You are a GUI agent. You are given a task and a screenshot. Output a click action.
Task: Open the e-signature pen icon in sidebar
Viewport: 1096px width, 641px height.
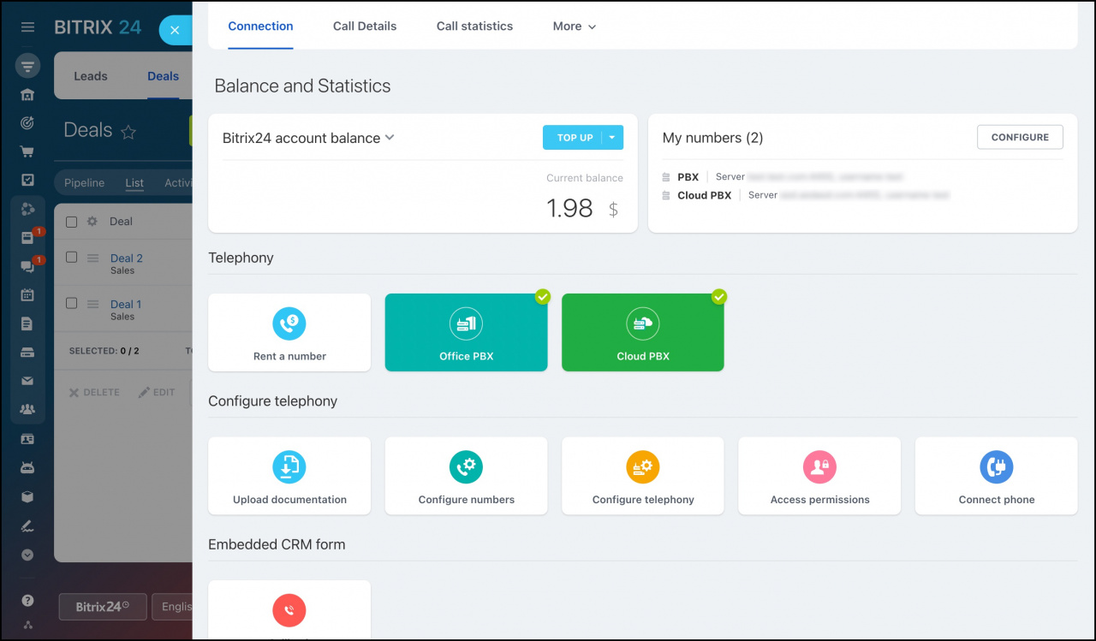pos(27,525)
